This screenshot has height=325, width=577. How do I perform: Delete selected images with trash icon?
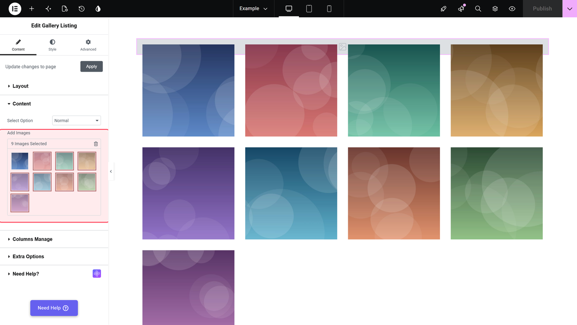96,144
